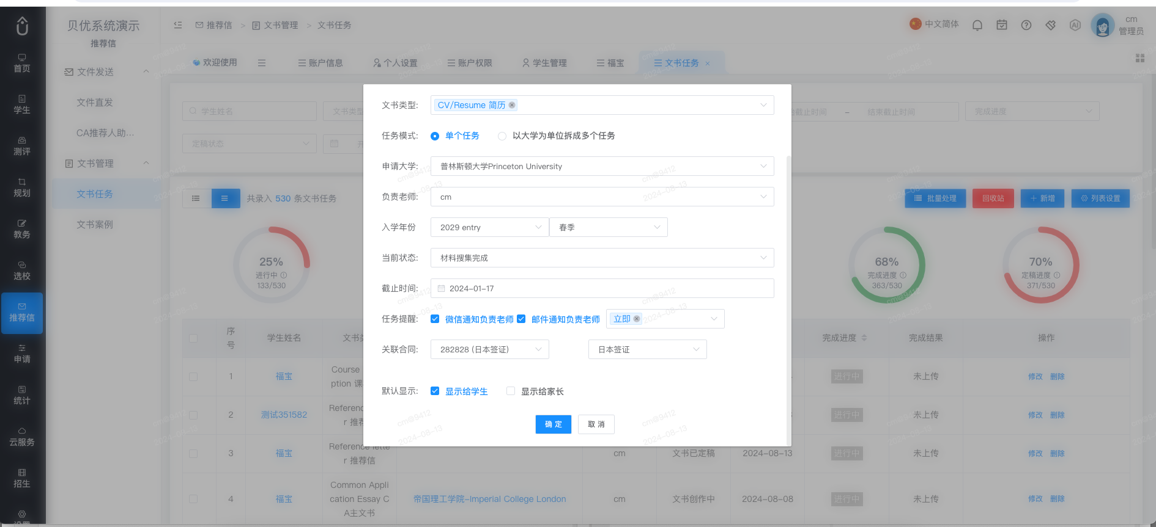Click the help question mark icon

pyautogui.click(x=1026, y=25)
